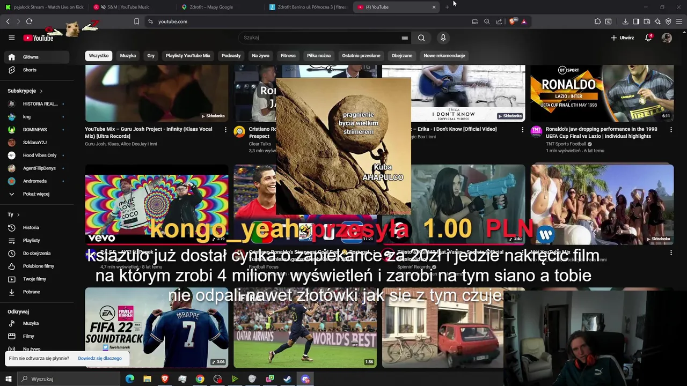Click the Utwórz create button

[623, 38]
